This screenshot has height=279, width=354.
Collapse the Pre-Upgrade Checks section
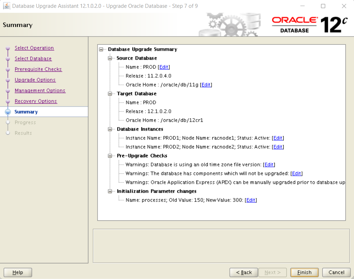110,156
